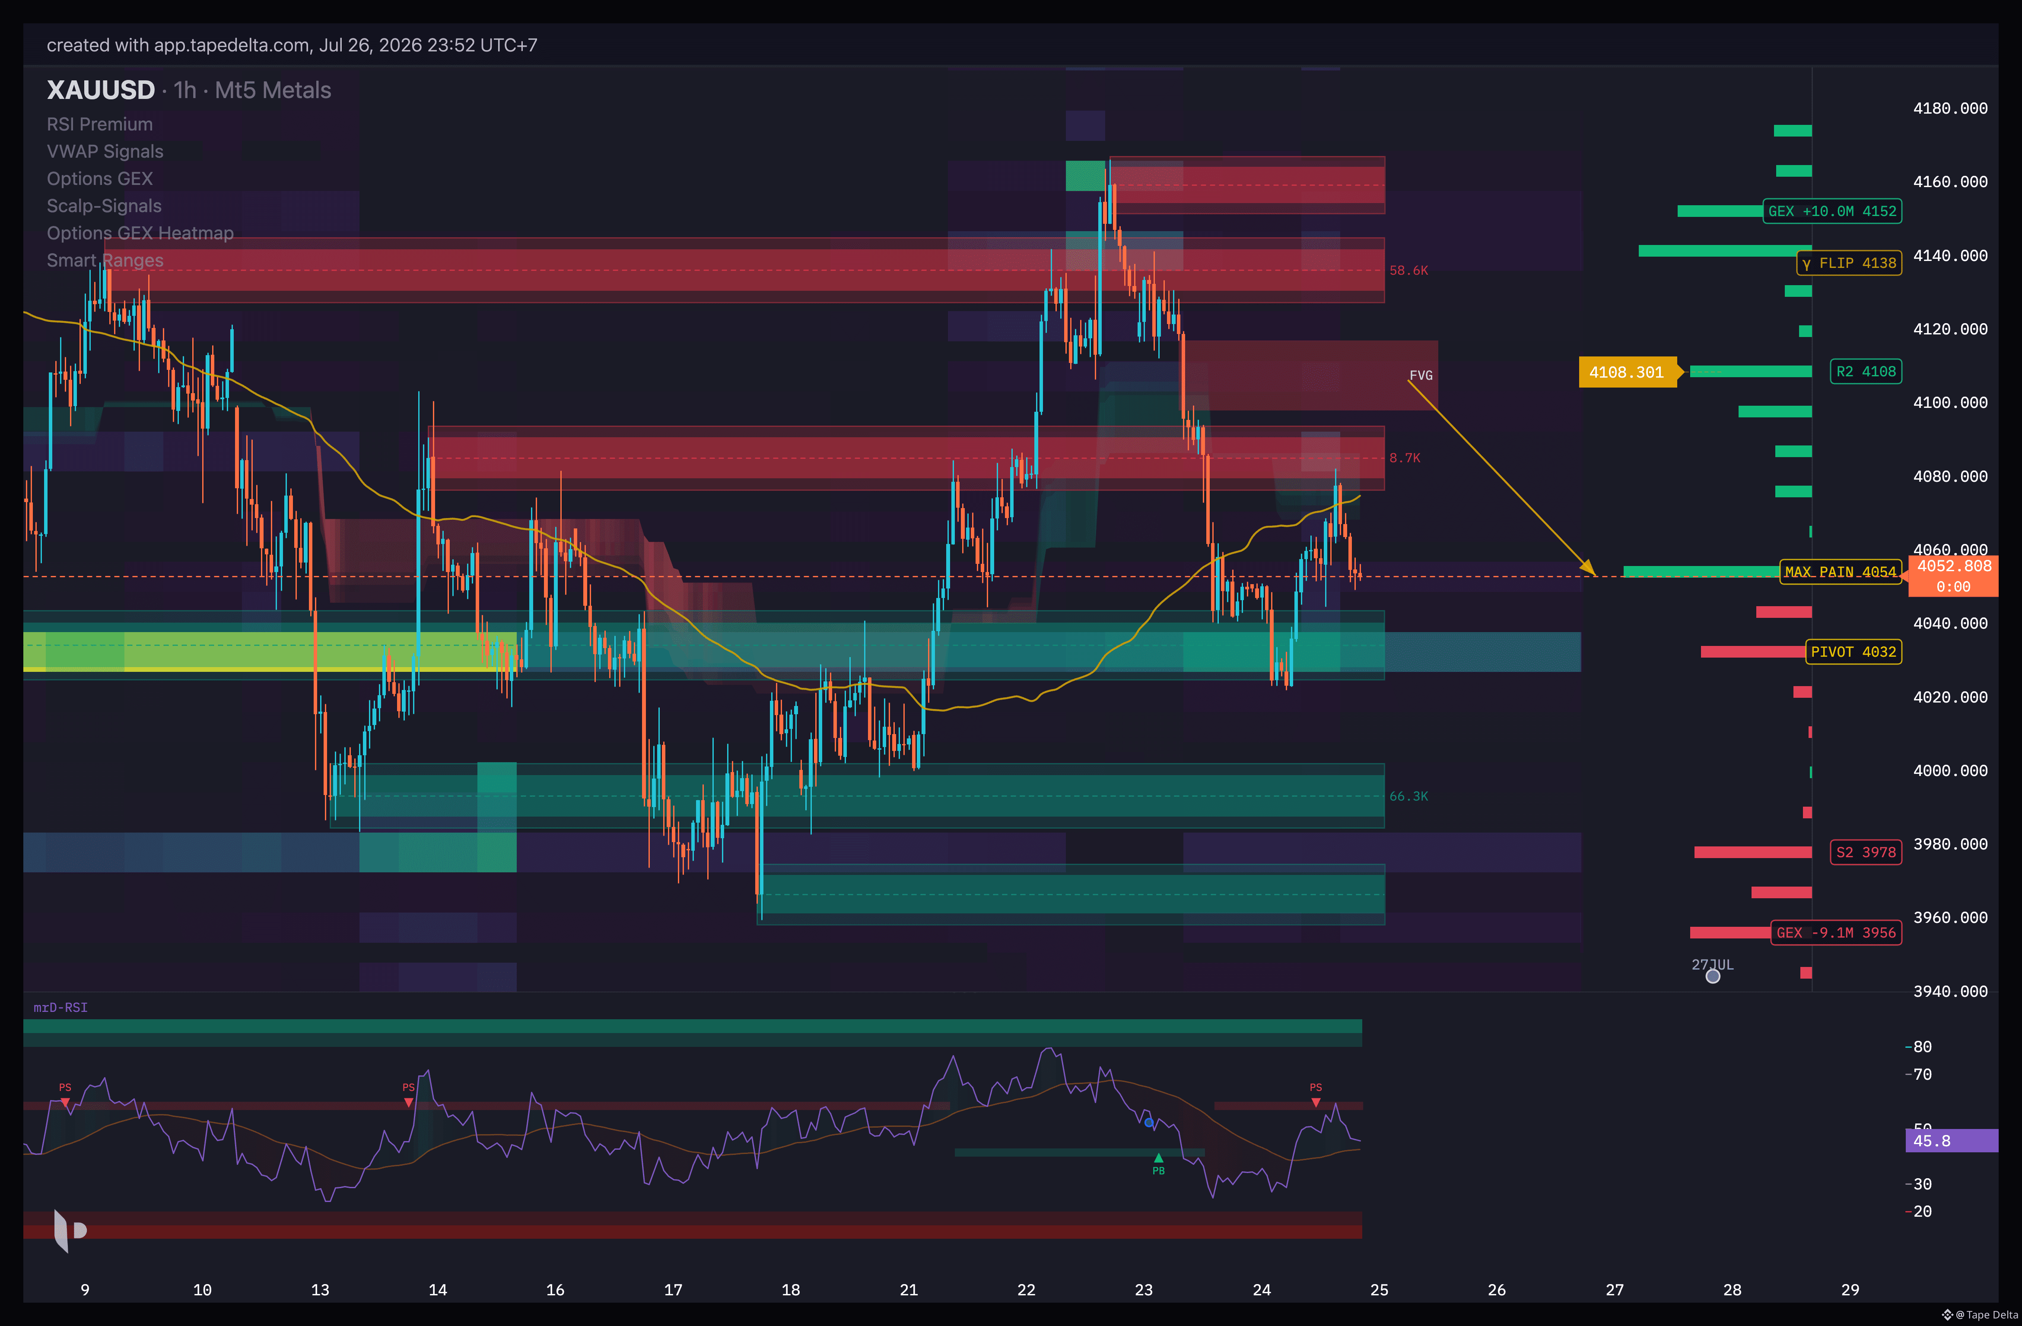Viewport: 2022px width, 1326px height.
Task: Click the PS triangle marker near date 9
Action: 65,1103
